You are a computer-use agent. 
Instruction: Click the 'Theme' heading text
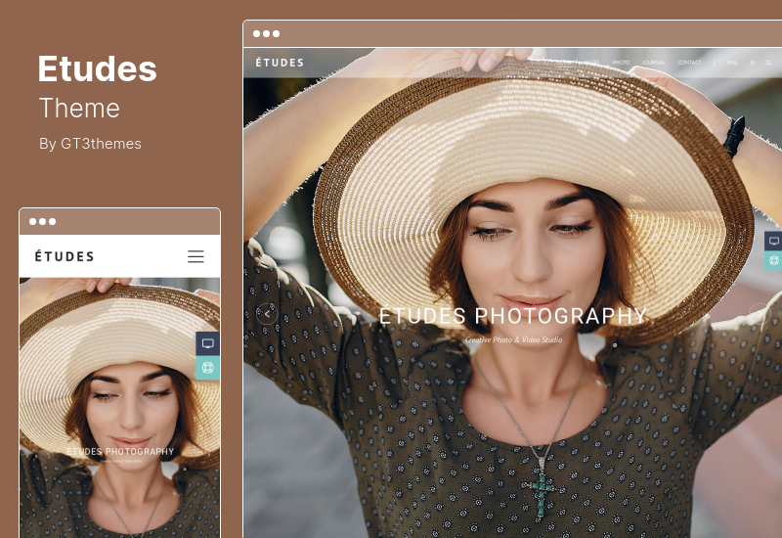pyautogui.click(x=79, y=108)
